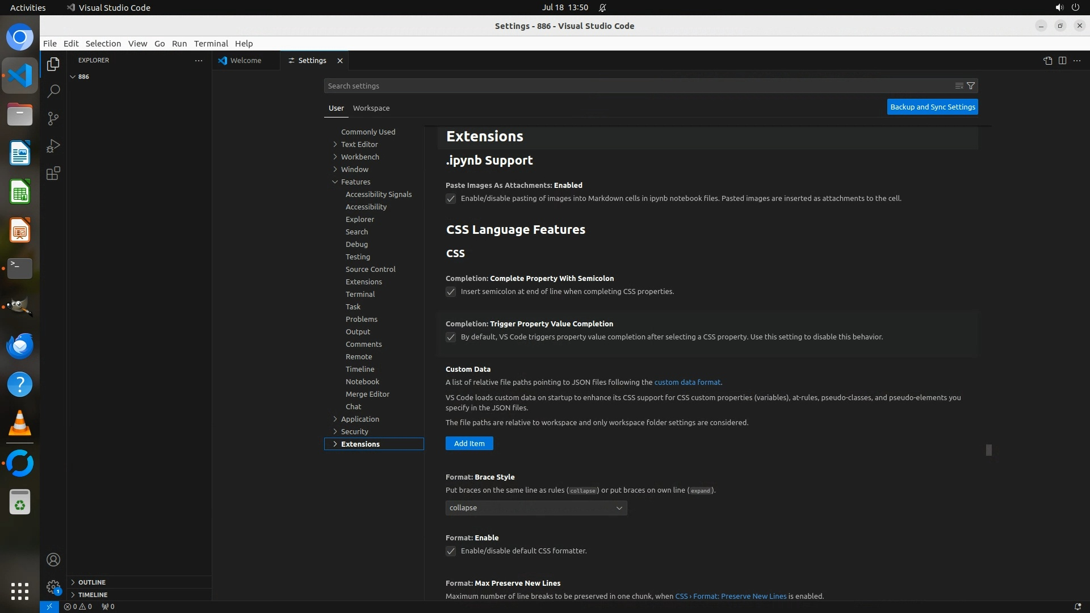
Task: Click Open Settings (JSON) icon
Action: pos(1047,61)
